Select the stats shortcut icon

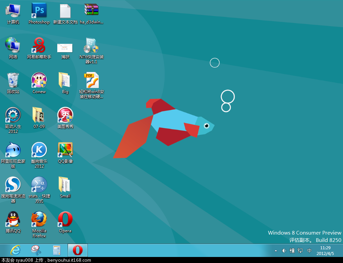click(x=39, y=185)
